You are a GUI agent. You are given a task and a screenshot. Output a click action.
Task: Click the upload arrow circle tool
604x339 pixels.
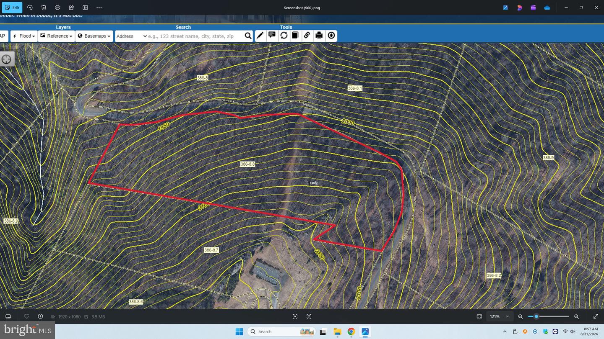[x=331, y=36]
